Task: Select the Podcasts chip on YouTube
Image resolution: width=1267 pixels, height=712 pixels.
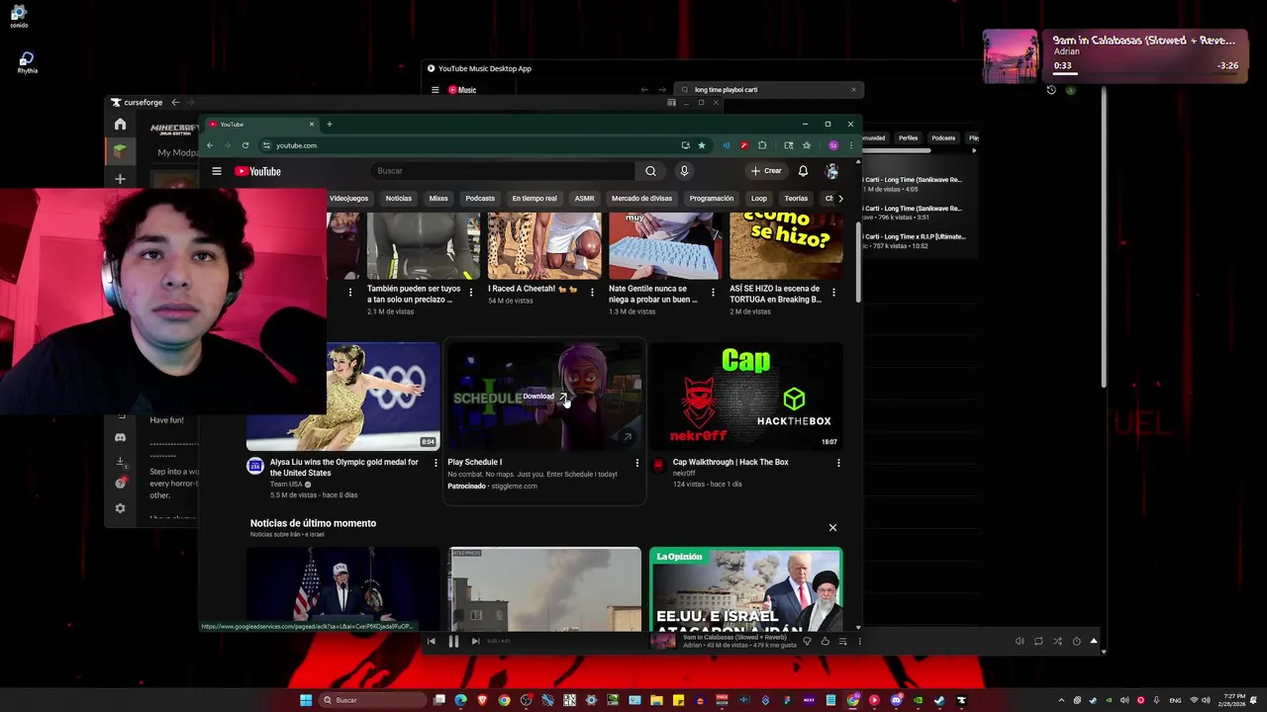Action: [480, 198]
